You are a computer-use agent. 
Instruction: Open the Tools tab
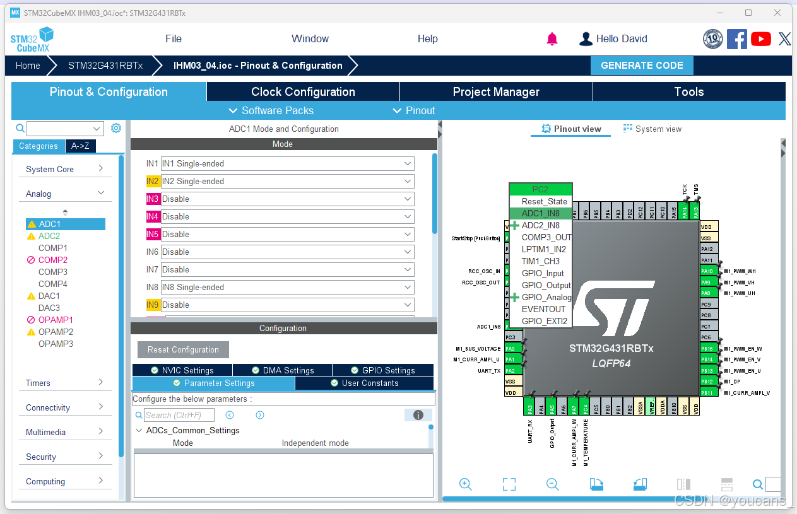pos(689,91)
